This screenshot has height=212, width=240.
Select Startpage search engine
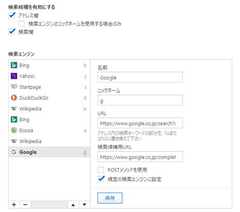click(x=49, y=87)
